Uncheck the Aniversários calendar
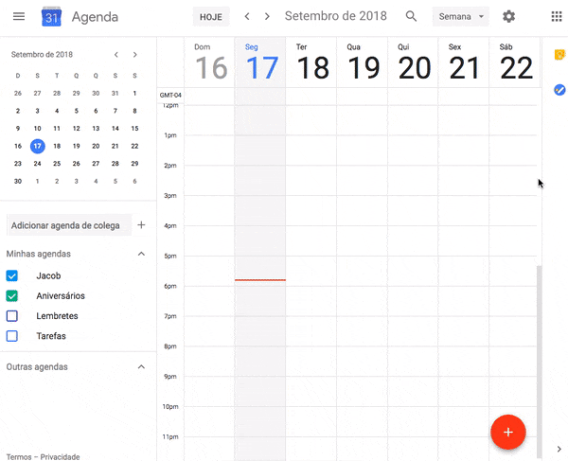The width and height of the screenshot is (568, 461). click(x=12, y=296)
